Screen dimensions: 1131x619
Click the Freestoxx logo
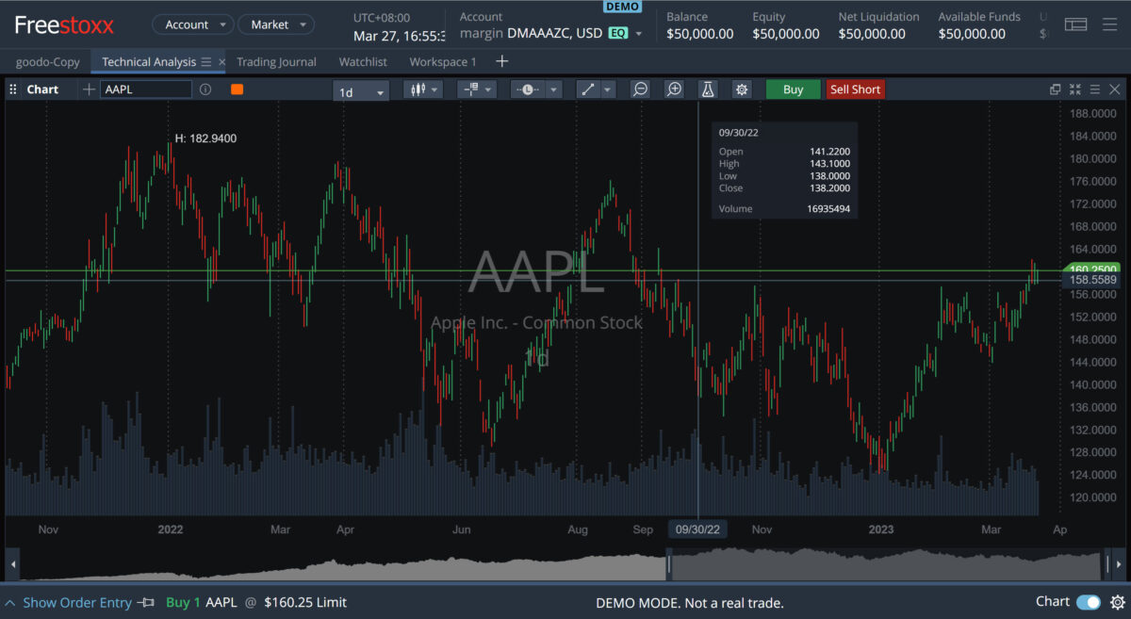64,24
